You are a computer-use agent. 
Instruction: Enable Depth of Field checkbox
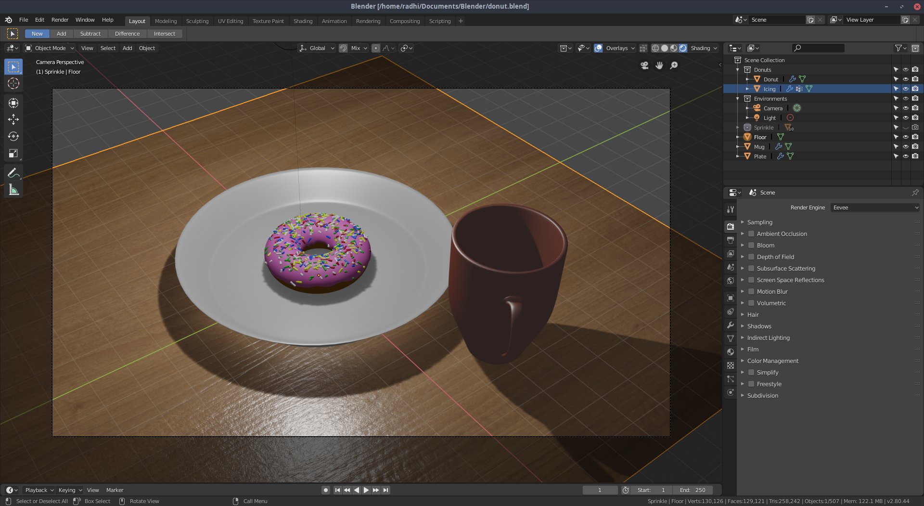(x=751, y=257)
